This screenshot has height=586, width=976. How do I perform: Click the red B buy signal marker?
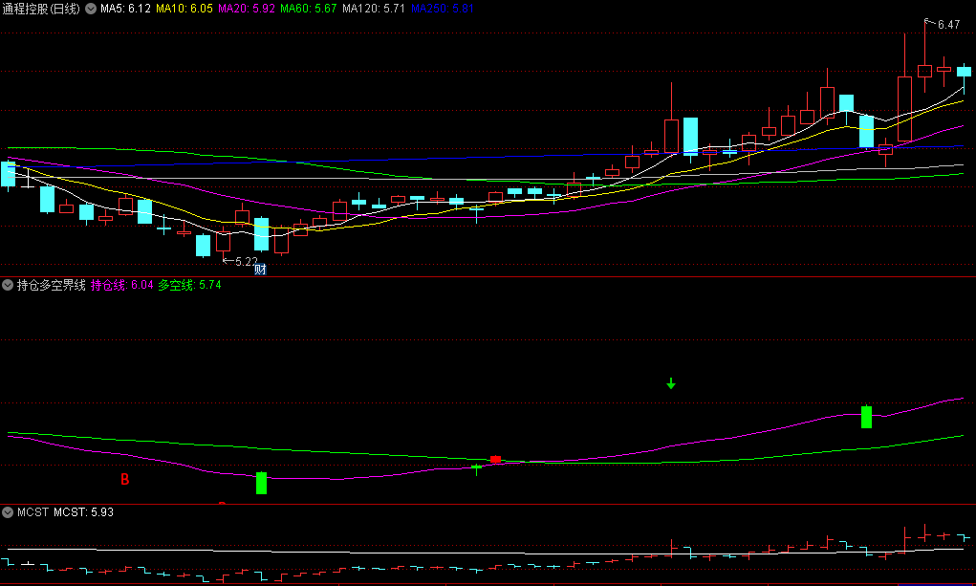(x=125, y=480)
